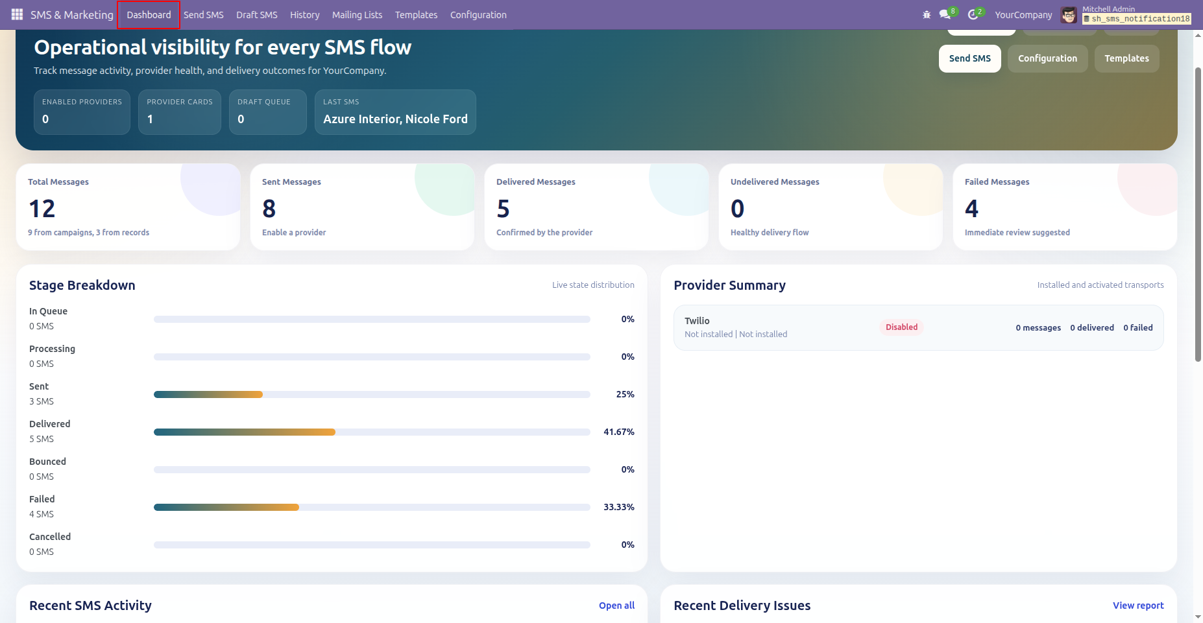Open the Delivered Messages card

(597, 207)
